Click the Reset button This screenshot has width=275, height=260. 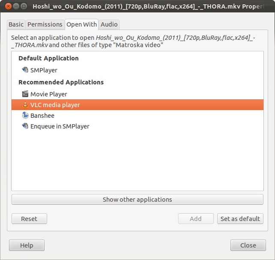coord(29,218)
